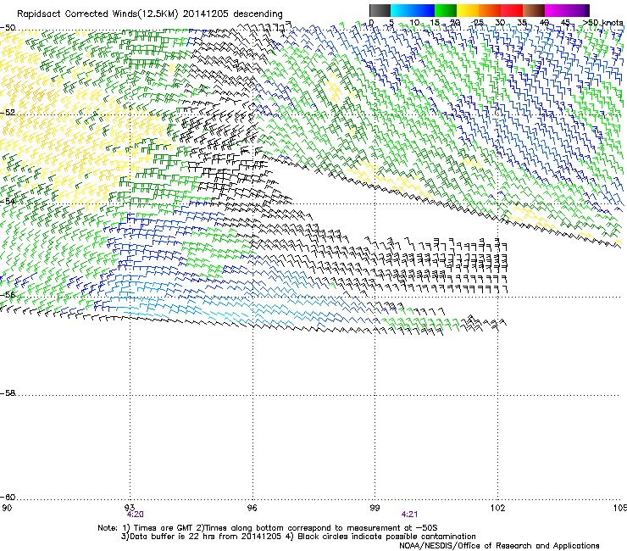Click the gray 0-5 knots color swatch
The height and width of the screenshot is (551, 627).
pyautogui.click(x=380, y=10)
